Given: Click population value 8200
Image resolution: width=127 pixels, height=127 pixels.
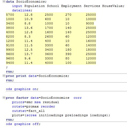Looking at the screenshot, I should (10, 37).
